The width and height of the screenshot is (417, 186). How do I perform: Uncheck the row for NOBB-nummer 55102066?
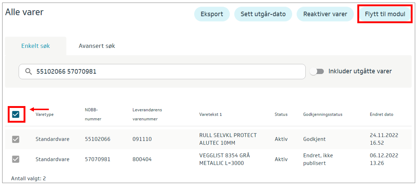(x=15, y=139)
